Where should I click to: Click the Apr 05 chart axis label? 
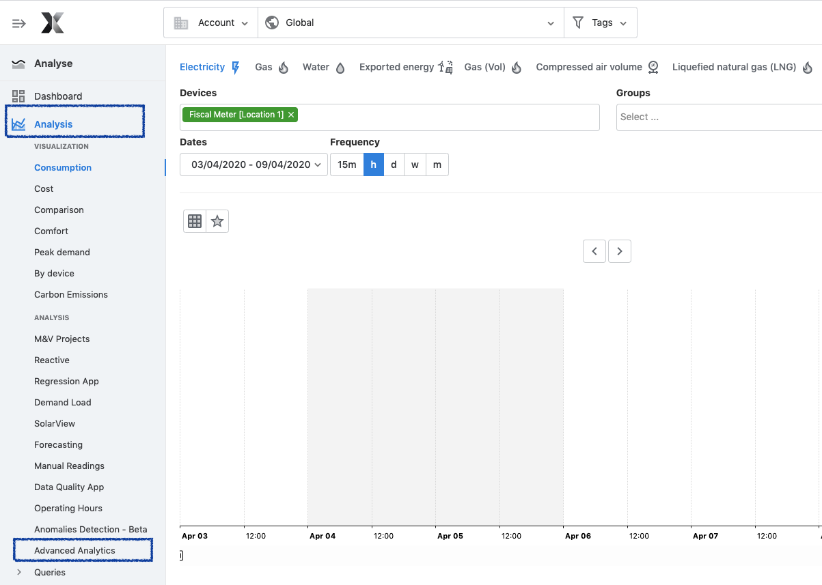point(450,536)
